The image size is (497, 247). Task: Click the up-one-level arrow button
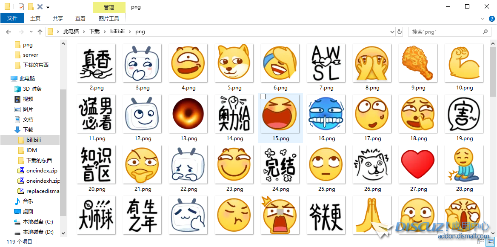coord(40,32)
